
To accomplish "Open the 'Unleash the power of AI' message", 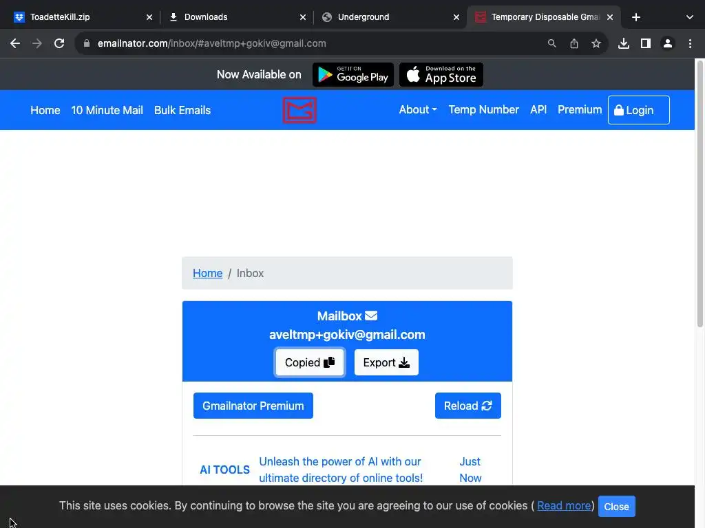I will pos(341,470).
